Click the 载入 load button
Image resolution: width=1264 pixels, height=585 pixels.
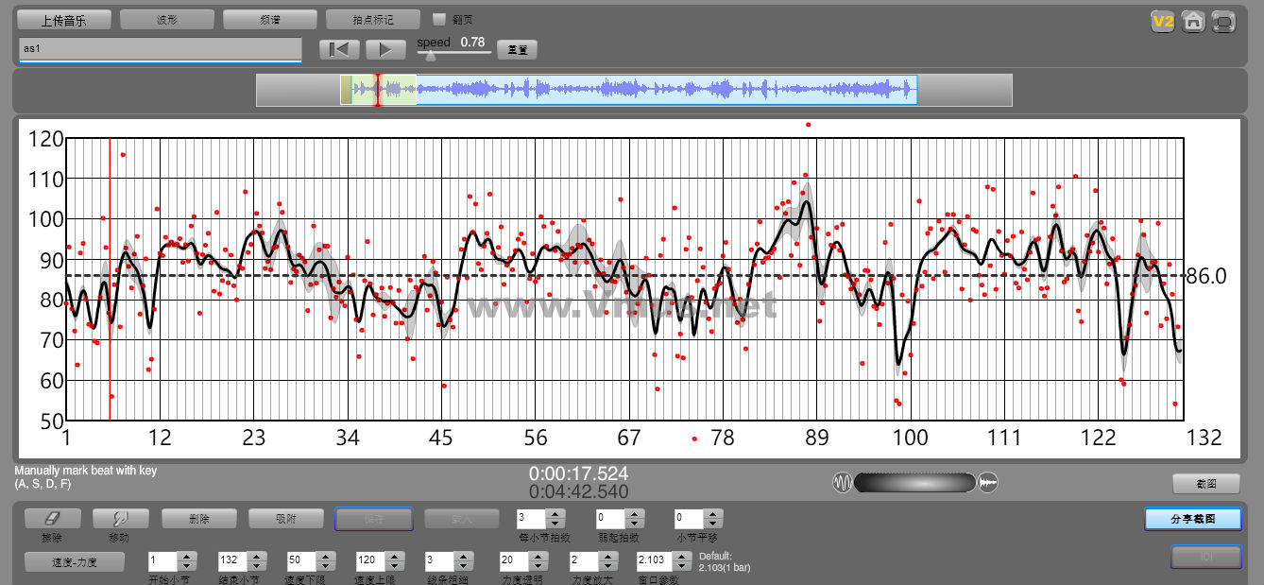coord(461,518)
